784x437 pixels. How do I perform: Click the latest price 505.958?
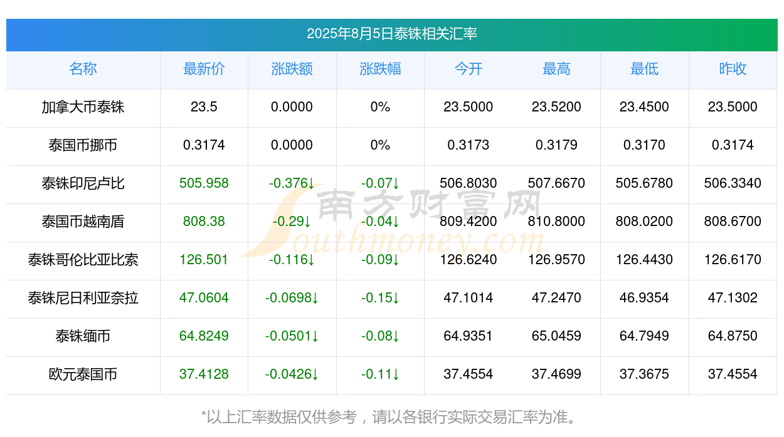click(x=204, y=183)
